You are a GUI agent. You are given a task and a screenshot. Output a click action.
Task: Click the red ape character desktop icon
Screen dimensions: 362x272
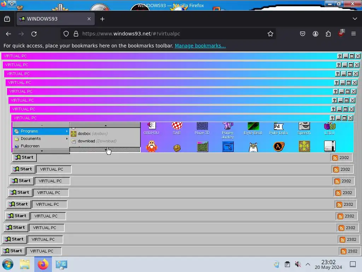(151, 146)
